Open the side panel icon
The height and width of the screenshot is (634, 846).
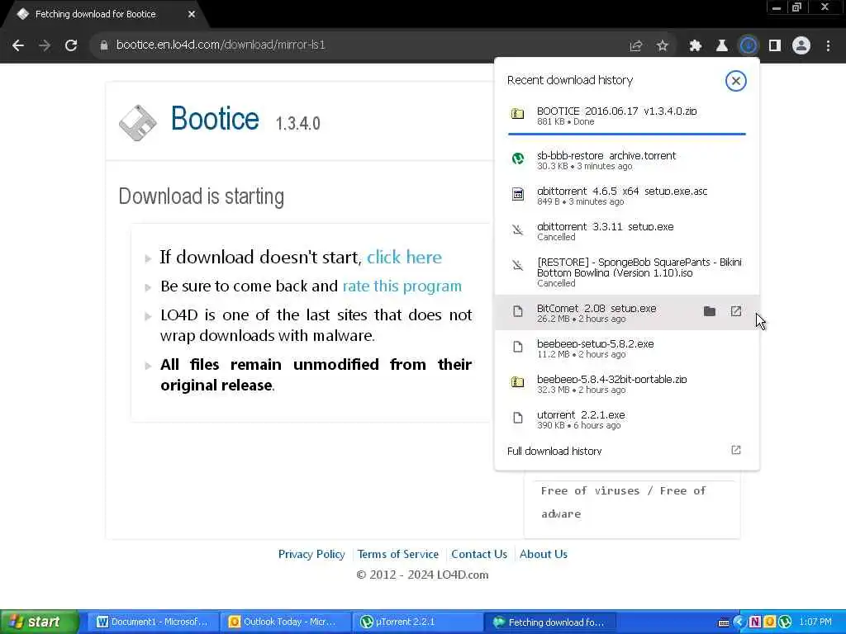point(775,46)
